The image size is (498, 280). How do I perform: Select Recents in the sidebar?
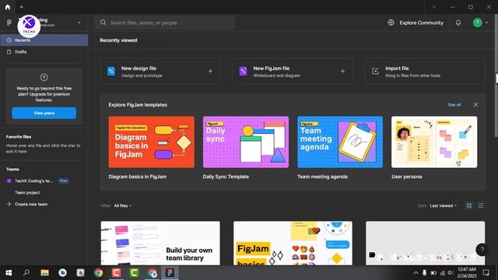pyautogui.click(x=44, y=40)
